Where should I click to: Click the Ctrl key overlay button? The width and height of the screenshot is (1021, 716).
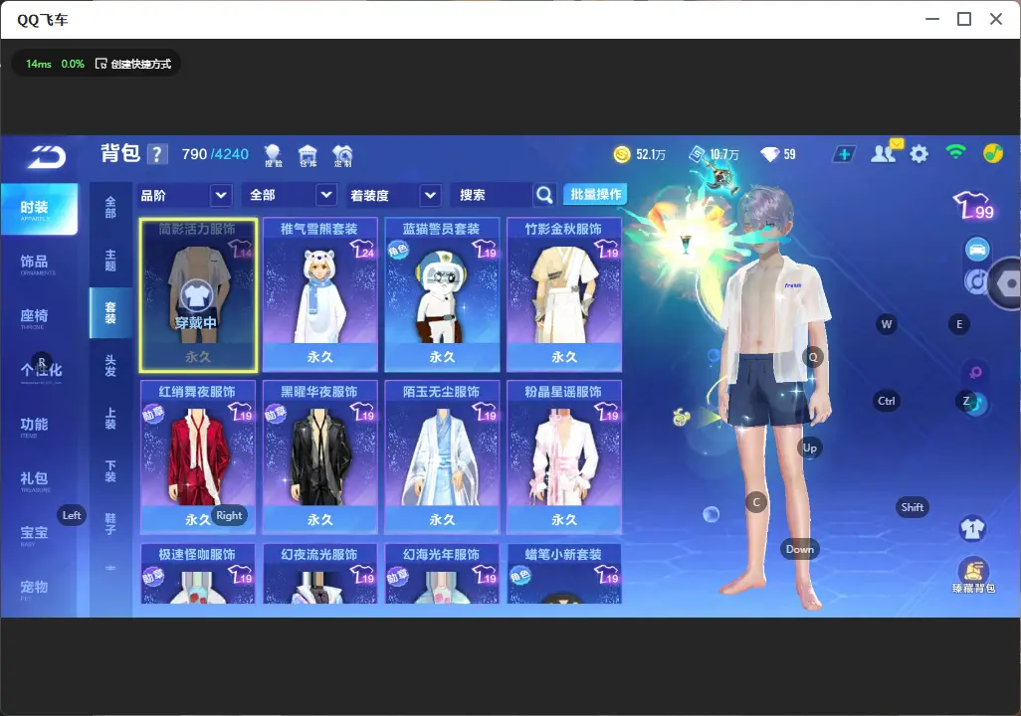click(x=887, y=401)
